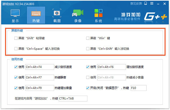
Task: Click the 使用热键 group title
Action: [x=17, y=59]
